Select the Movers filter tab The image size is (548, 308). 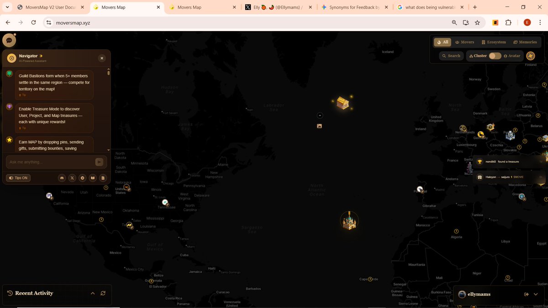click(x=464, y=42)
